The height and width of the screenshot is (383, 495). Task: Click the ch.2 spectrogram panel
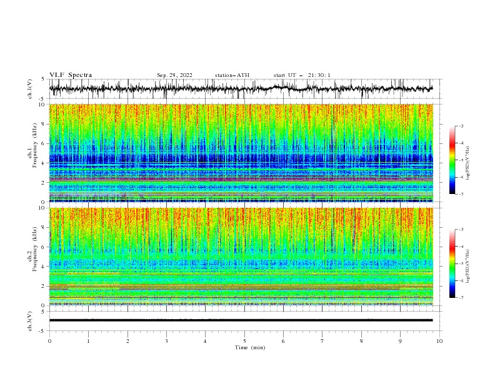point(241,257)
